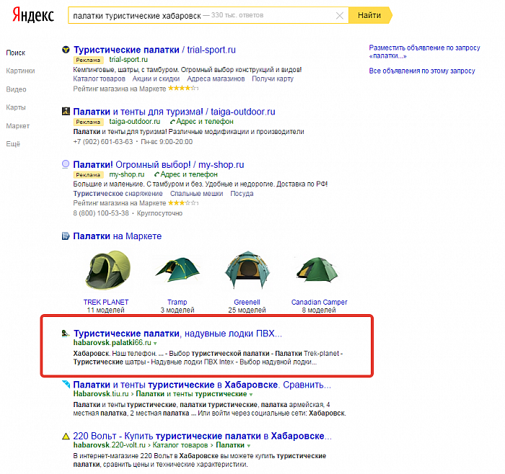
Task: Click green taiga-outdoor.ru URL
Action: click(135, 122)
